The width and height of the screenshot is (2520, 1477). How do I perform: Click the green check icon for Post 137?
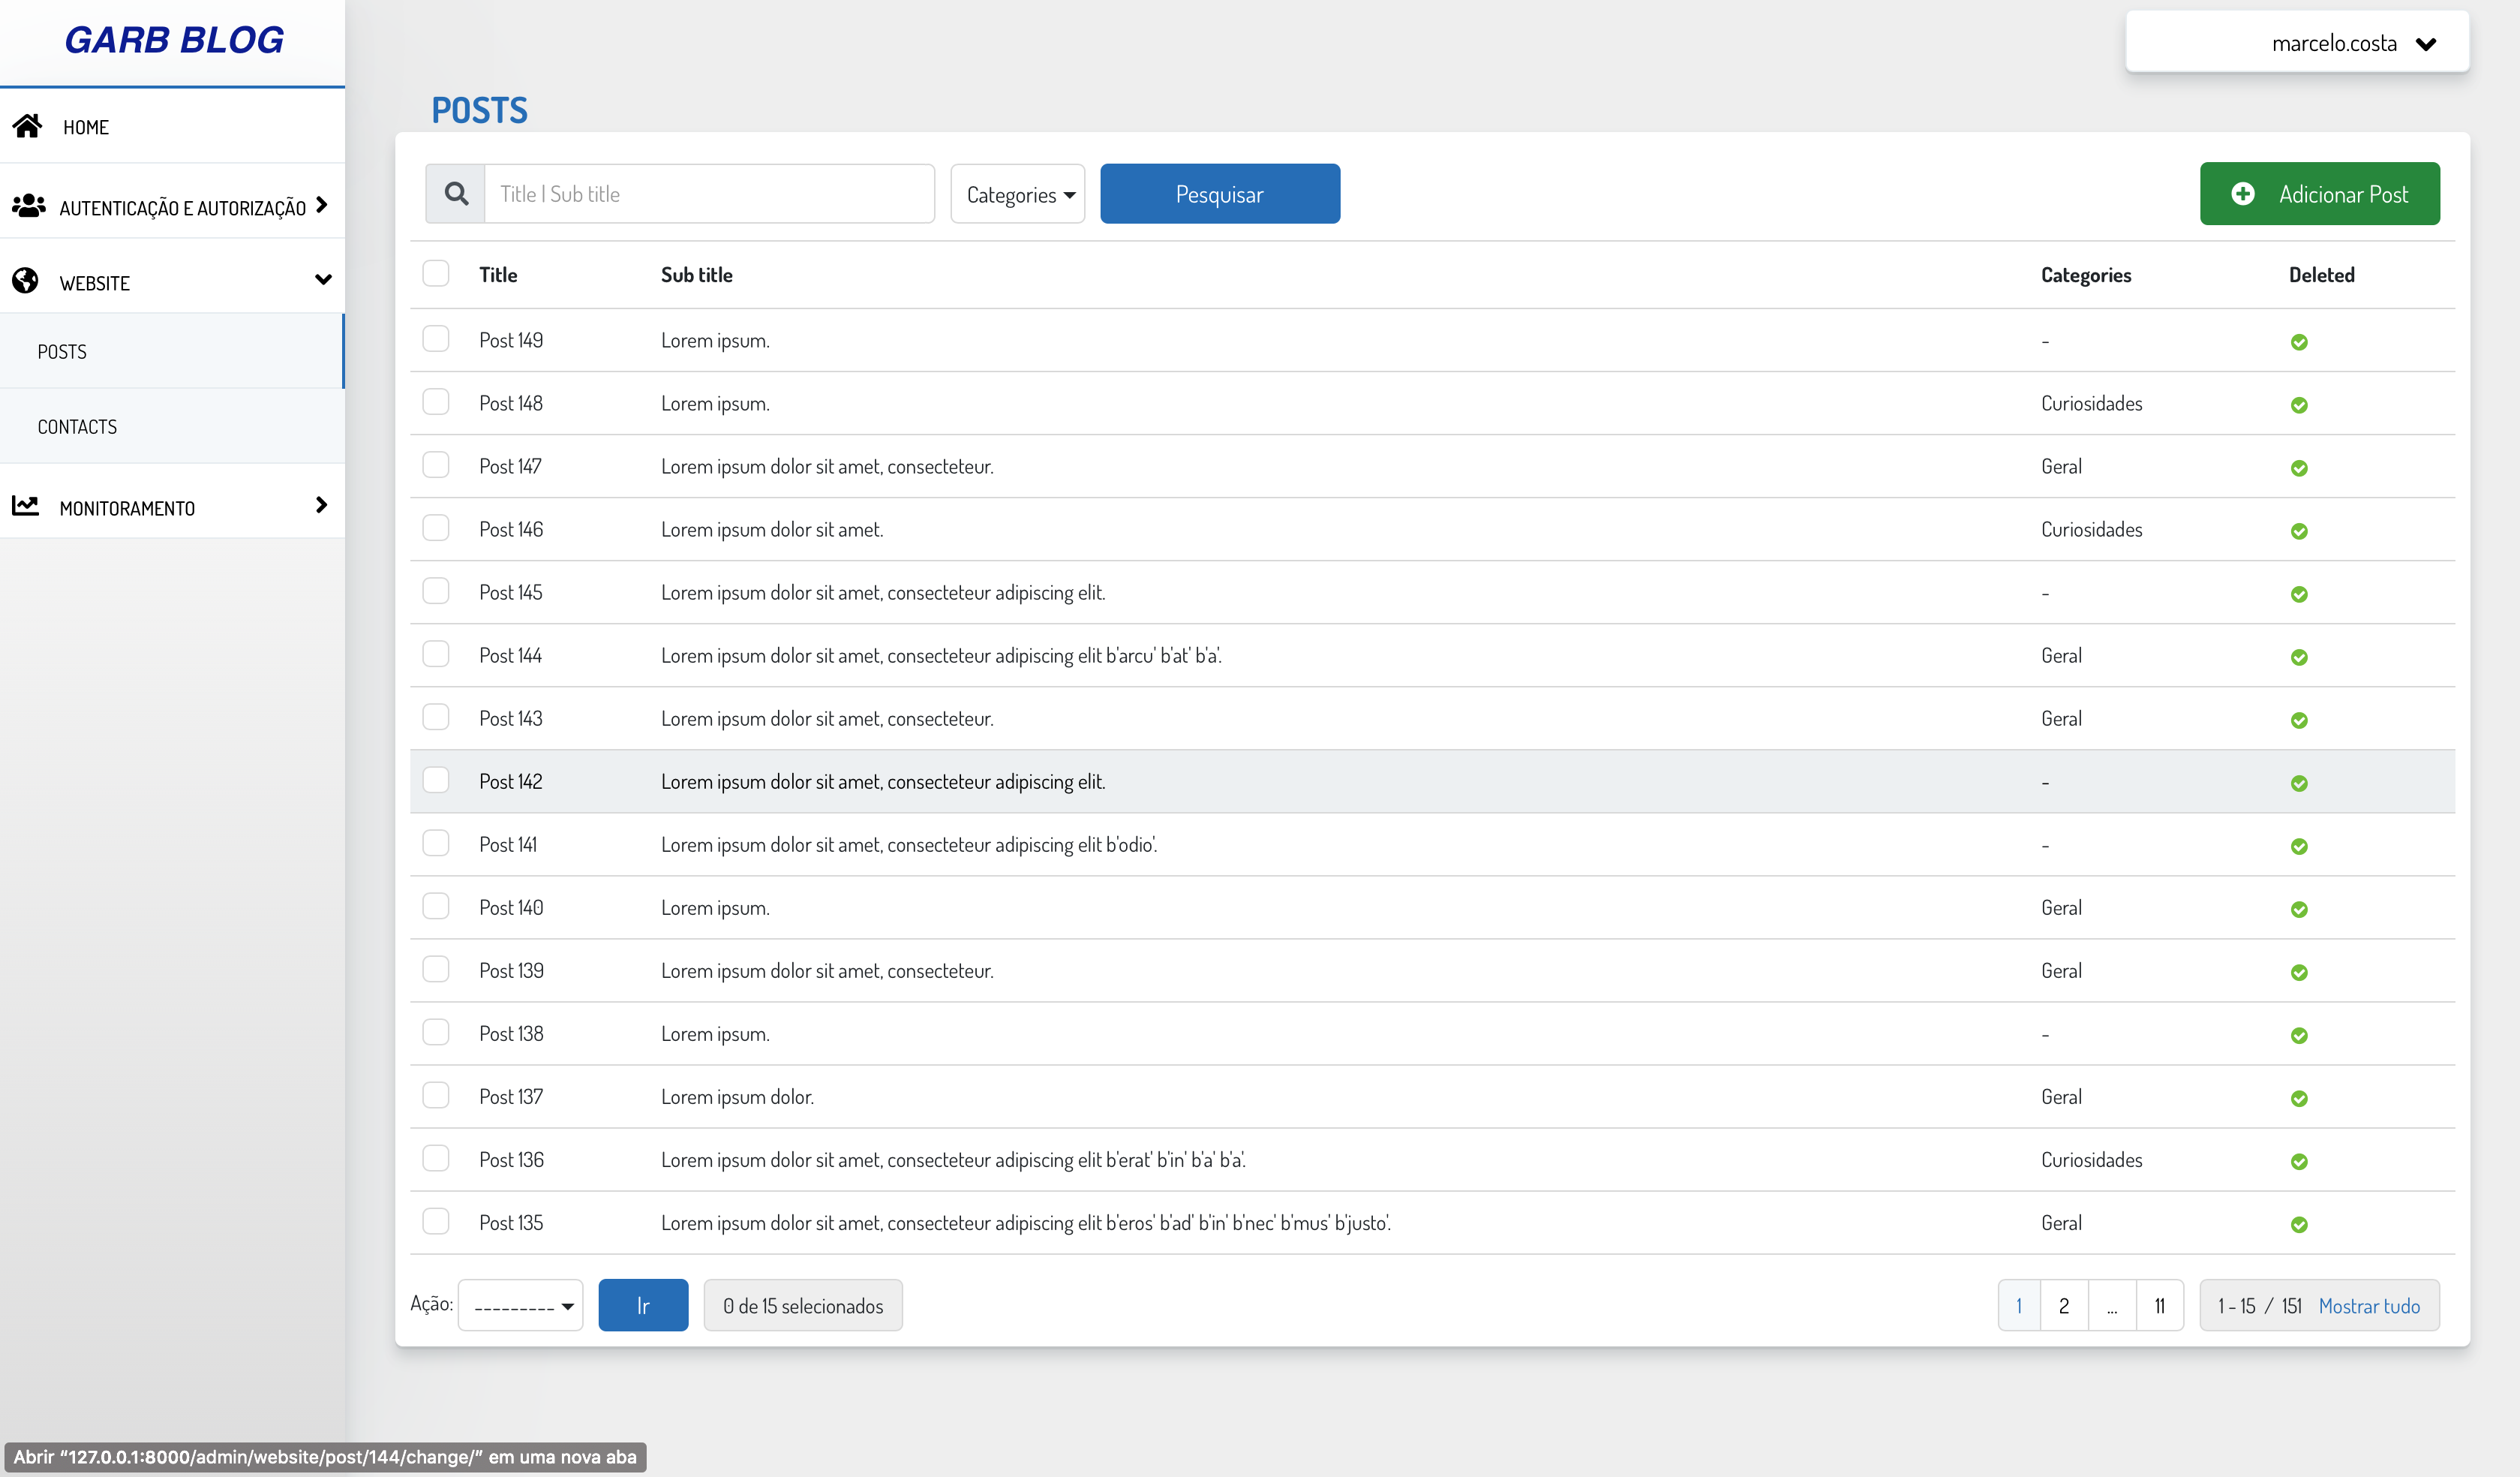[2299, 1099]
